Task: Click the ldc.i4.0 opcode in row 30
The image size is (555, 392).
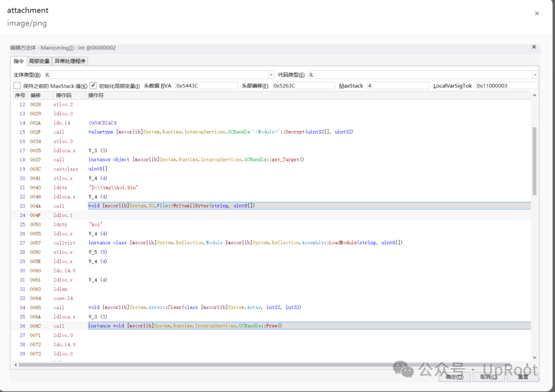Action: (64, 270)
